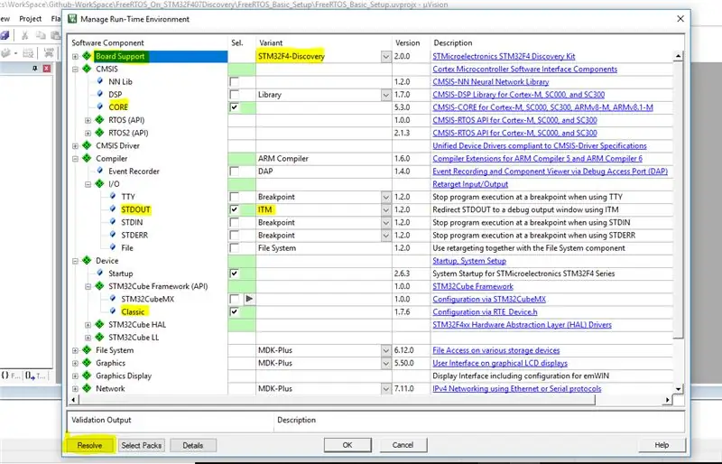Click the Compiler green diamond icon
Screen dimensions: 722x464
coord(87,158)
